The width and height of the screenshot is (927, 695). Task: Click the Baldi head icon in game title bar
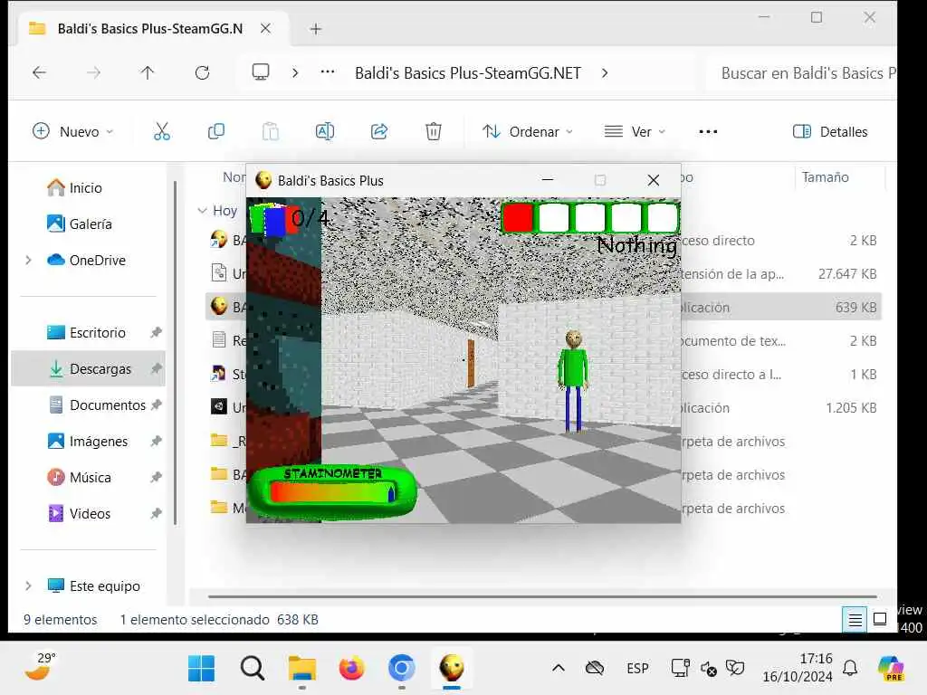coord(263,180)
